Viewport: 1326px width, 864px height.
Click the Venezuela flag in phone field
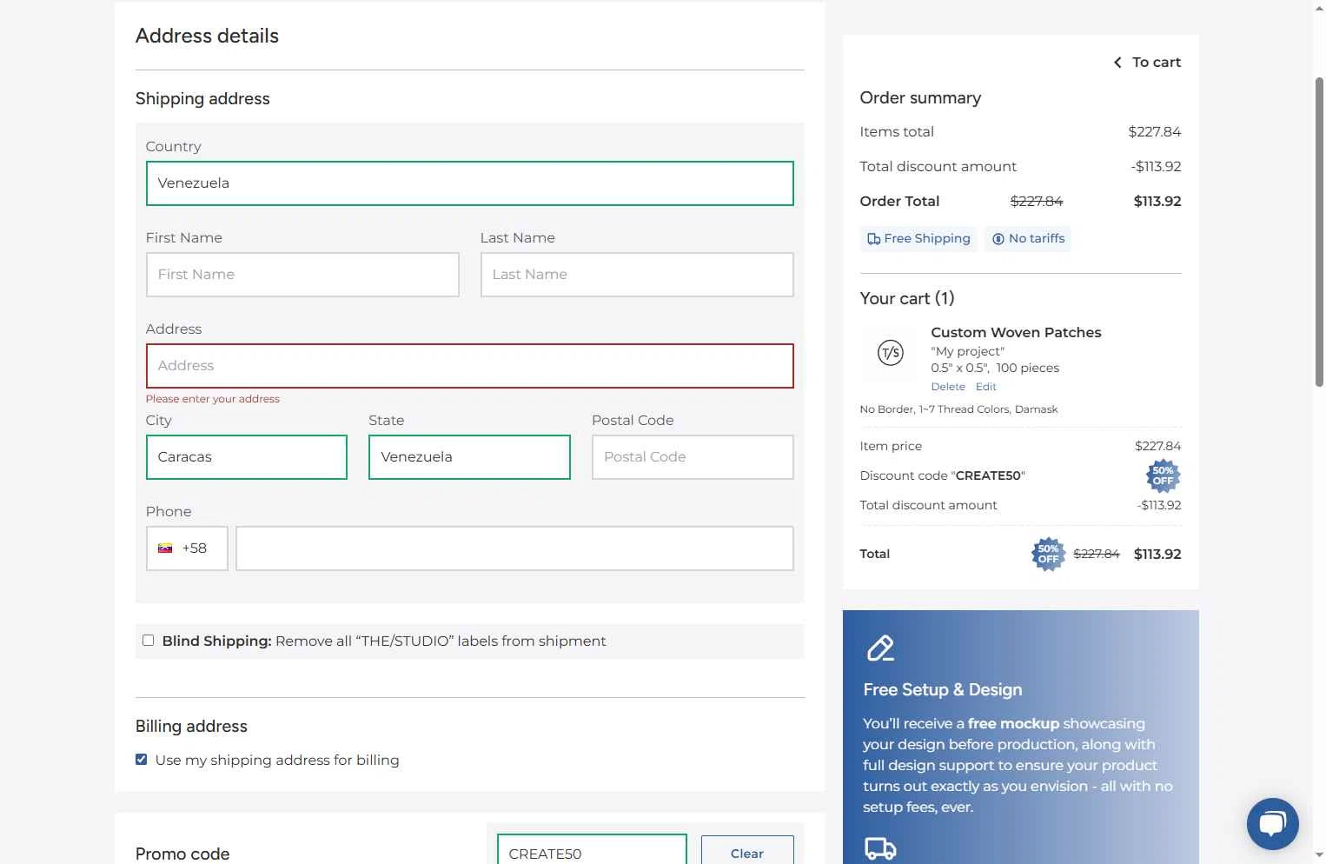coord(165,548)
